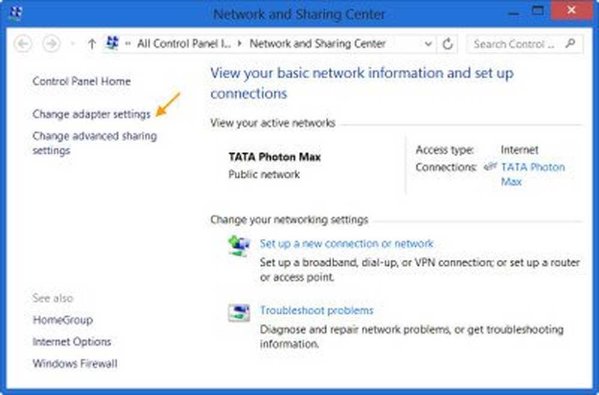Viewport: 599px width, 395px height.
Task: Open the recent locations dropdown arrow
Action: coord(72,44)
